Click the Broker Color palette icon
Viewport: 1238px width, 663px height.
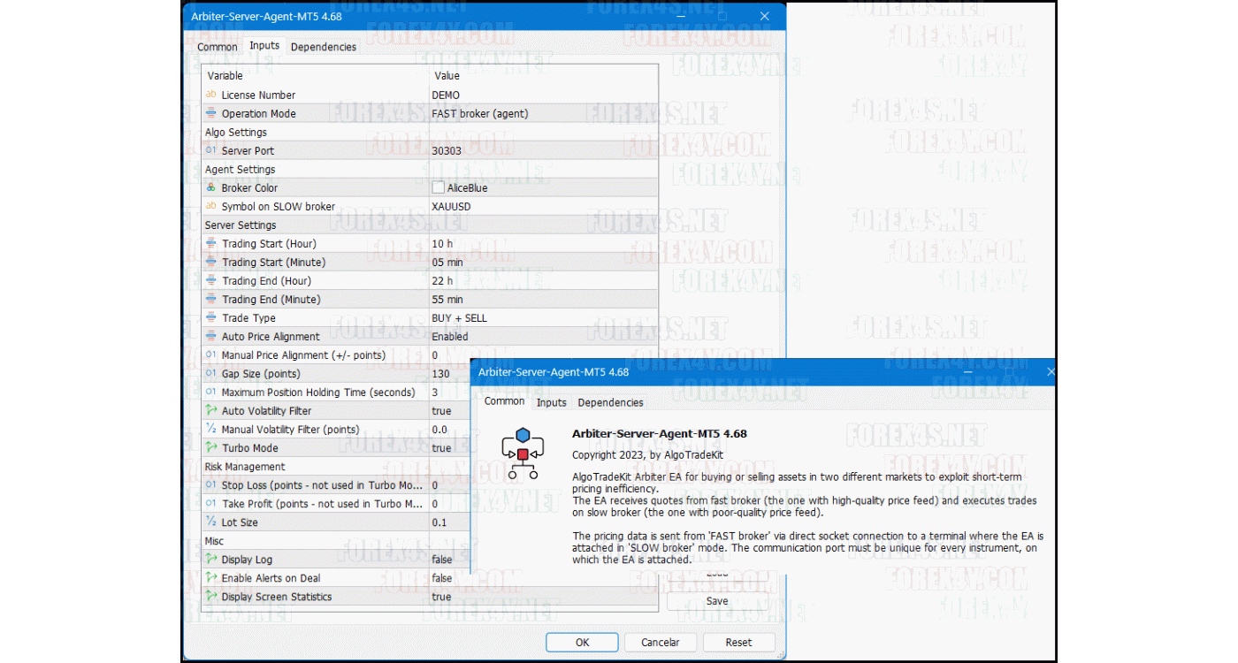(210, 187)
